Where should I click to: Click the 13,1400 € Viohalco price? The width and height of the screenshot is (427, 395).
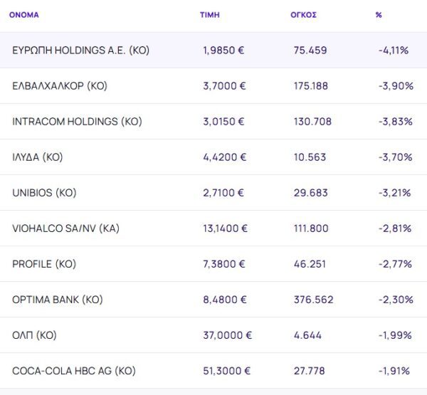point(226,228)
